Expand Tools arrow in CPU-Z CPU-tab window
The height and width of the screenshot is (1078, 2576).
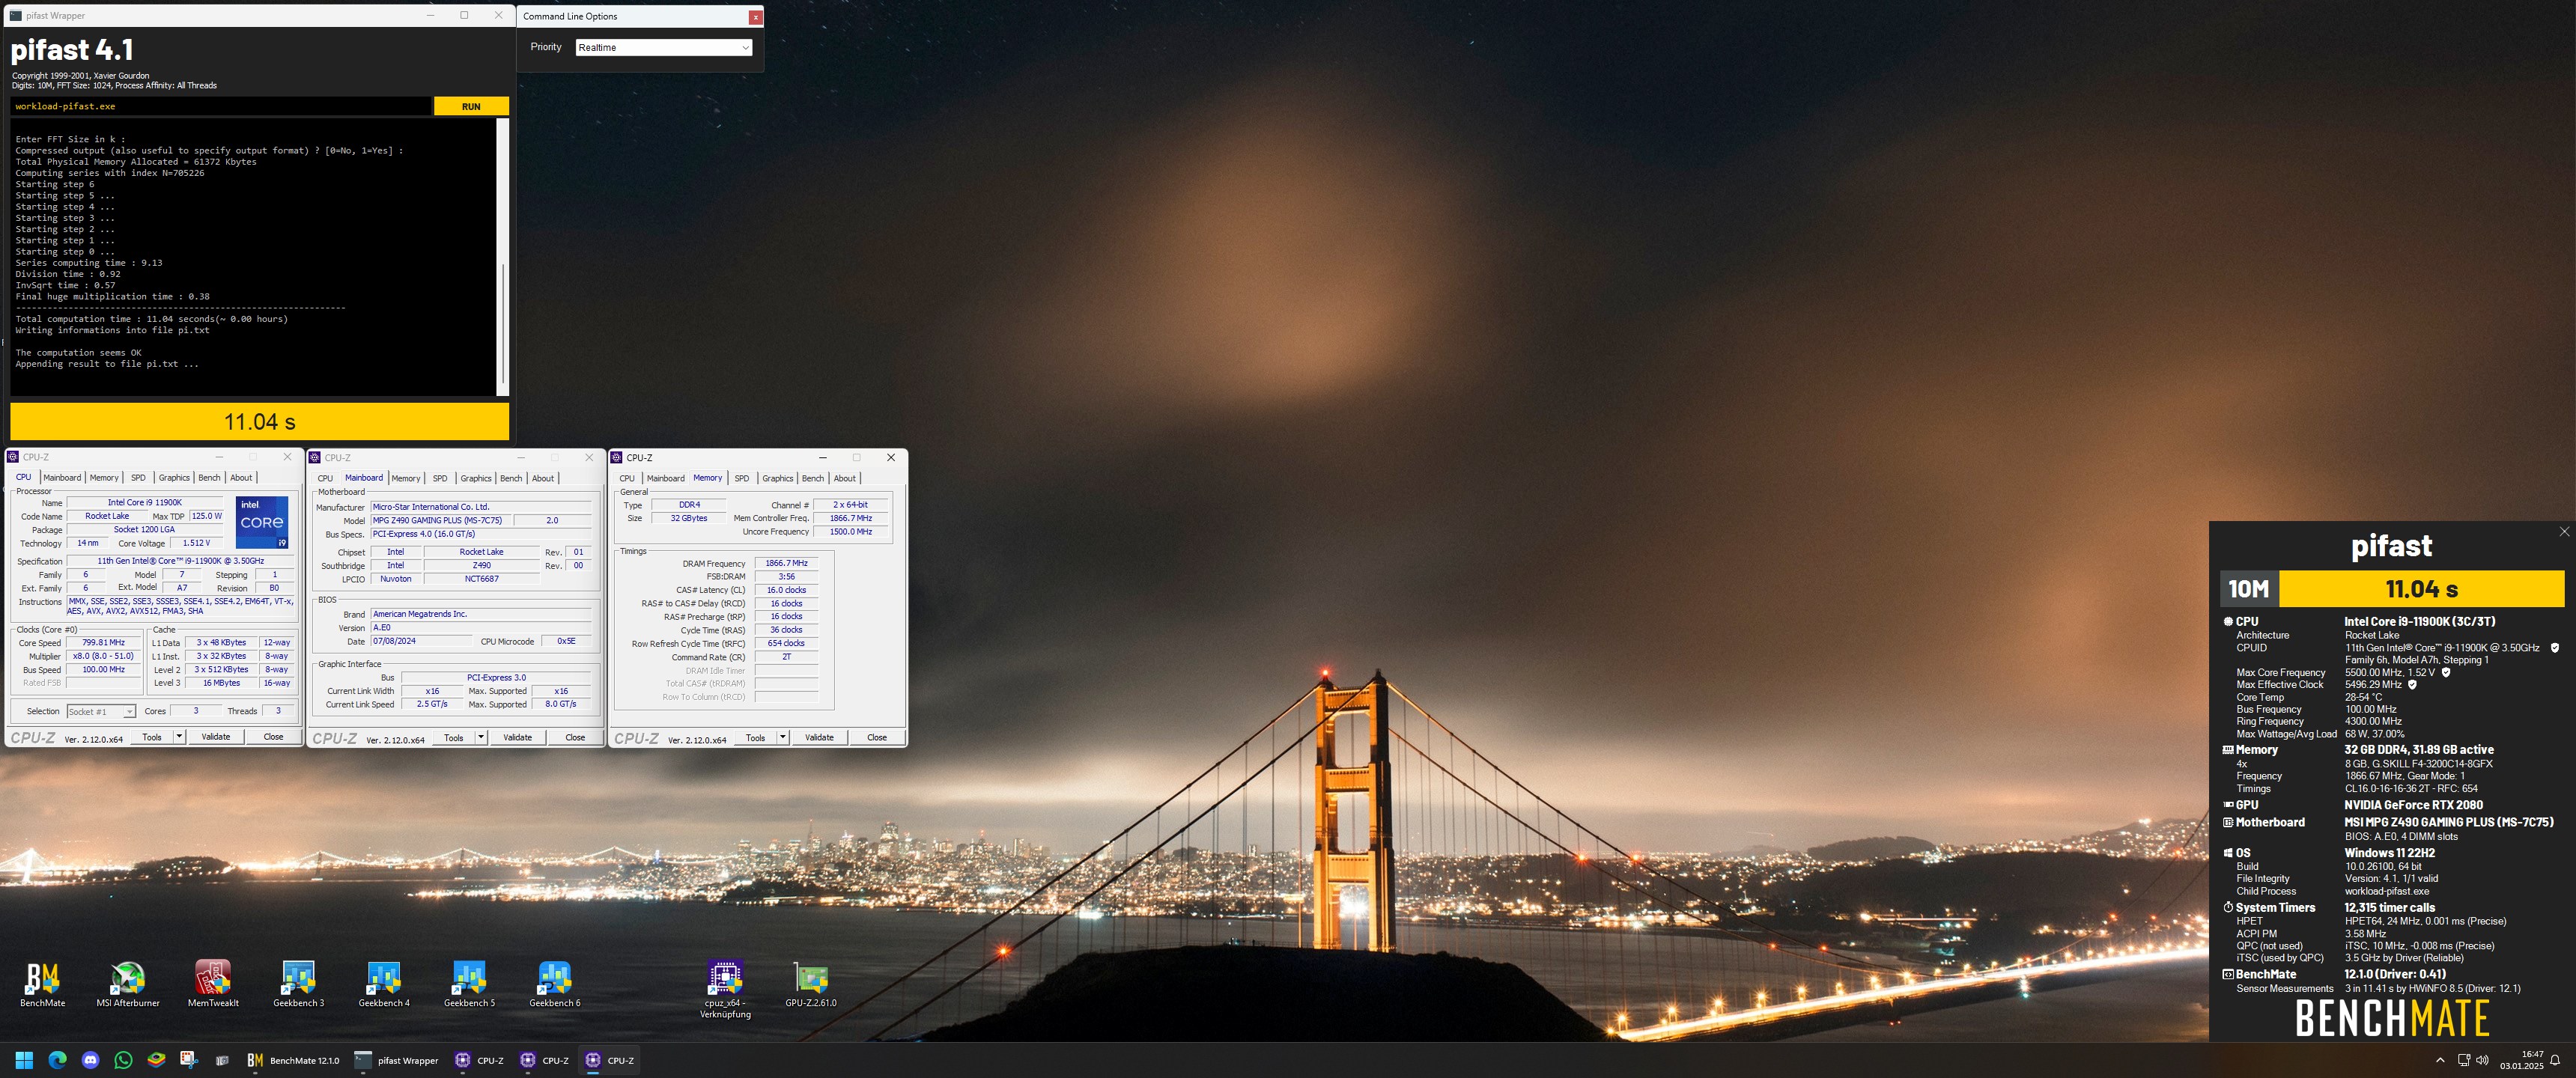point(179,737)
